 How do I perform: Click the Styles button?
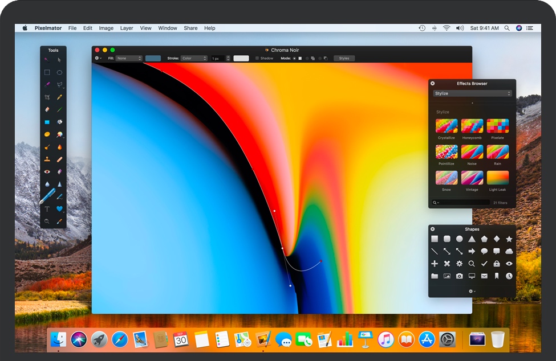[x=344, y=58]
